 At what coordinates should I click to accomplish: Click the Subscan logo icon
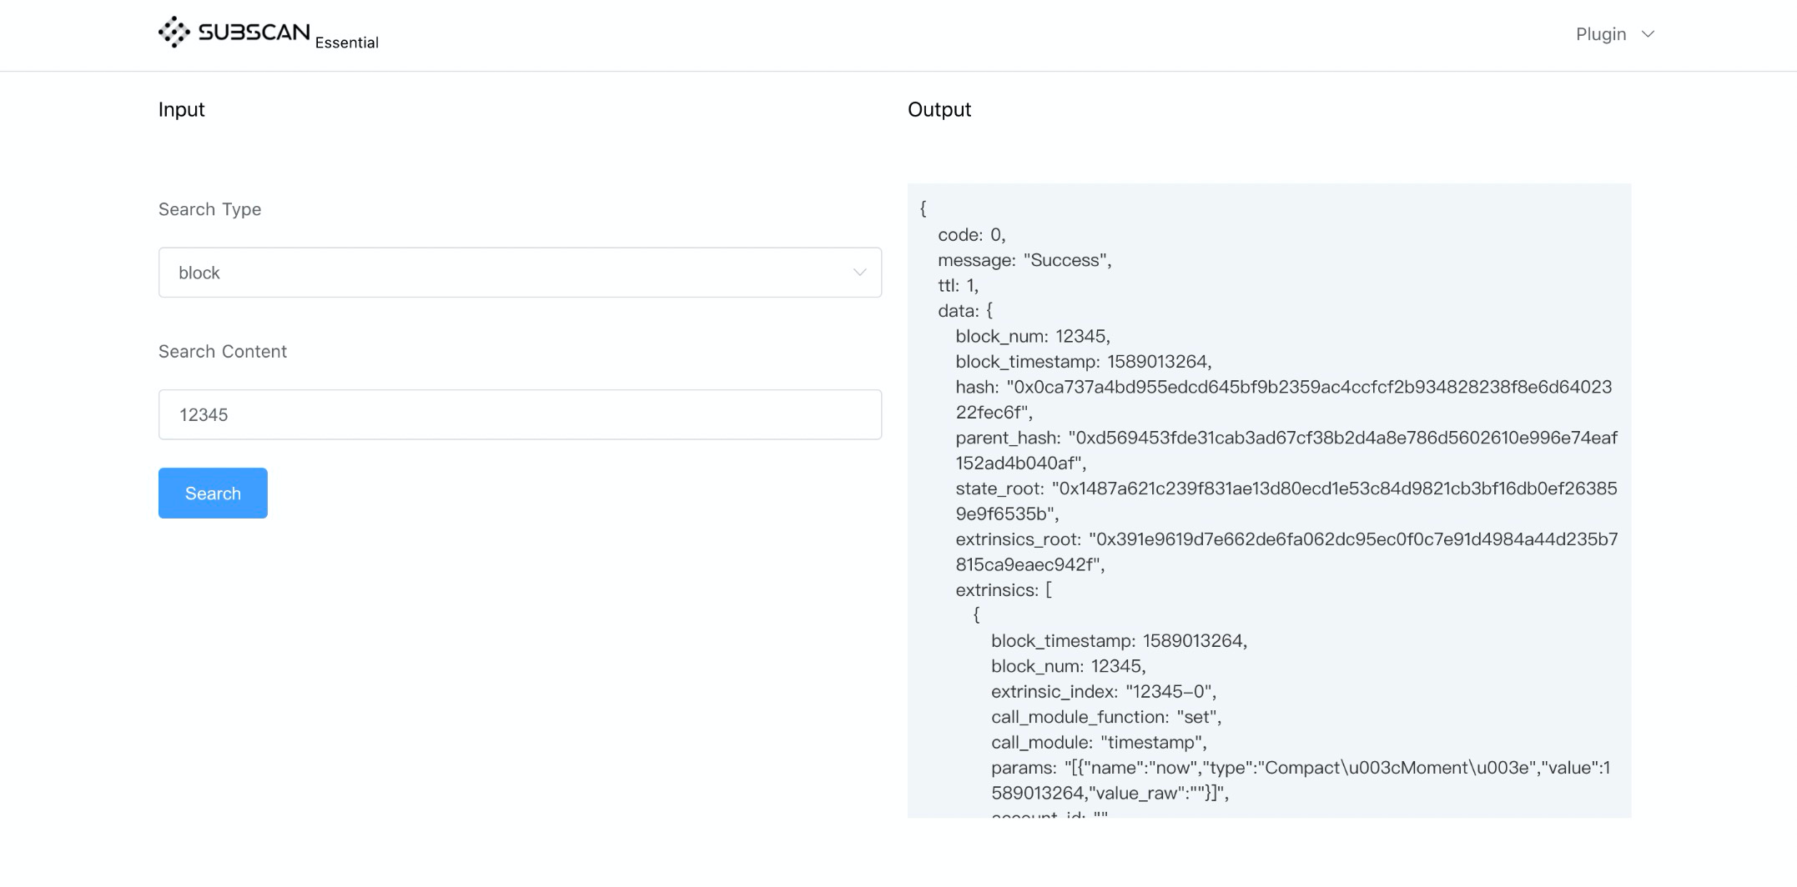coord(174,33)
